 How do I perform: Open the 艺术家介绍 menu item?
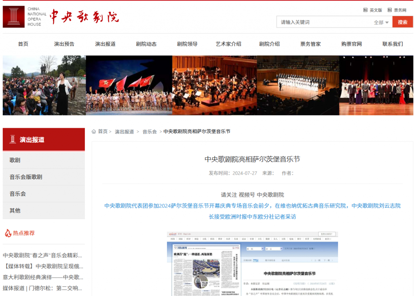tap(228, 44)
